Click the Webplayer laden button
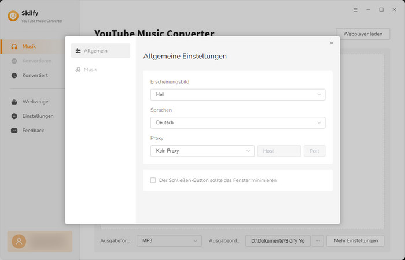This screenshot has width=405, height=260. click(x=363, y=34)
